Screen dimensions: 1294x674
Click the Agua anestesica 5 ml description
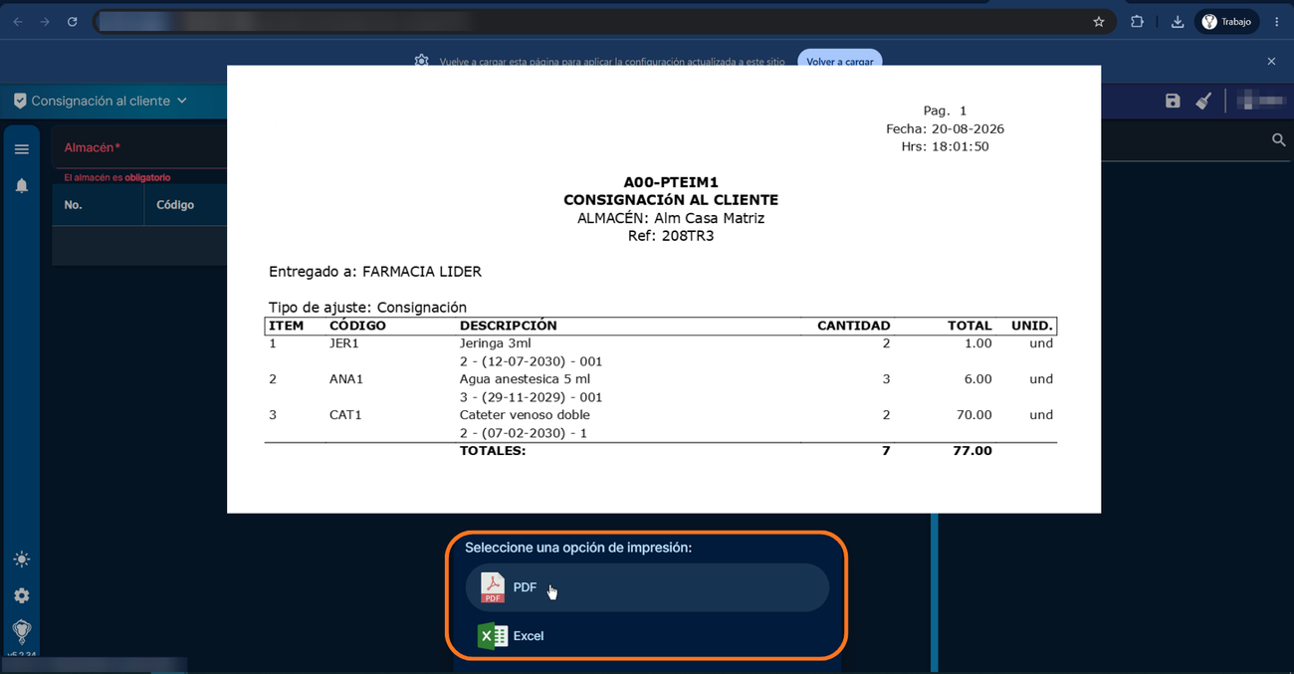(525, 379)
